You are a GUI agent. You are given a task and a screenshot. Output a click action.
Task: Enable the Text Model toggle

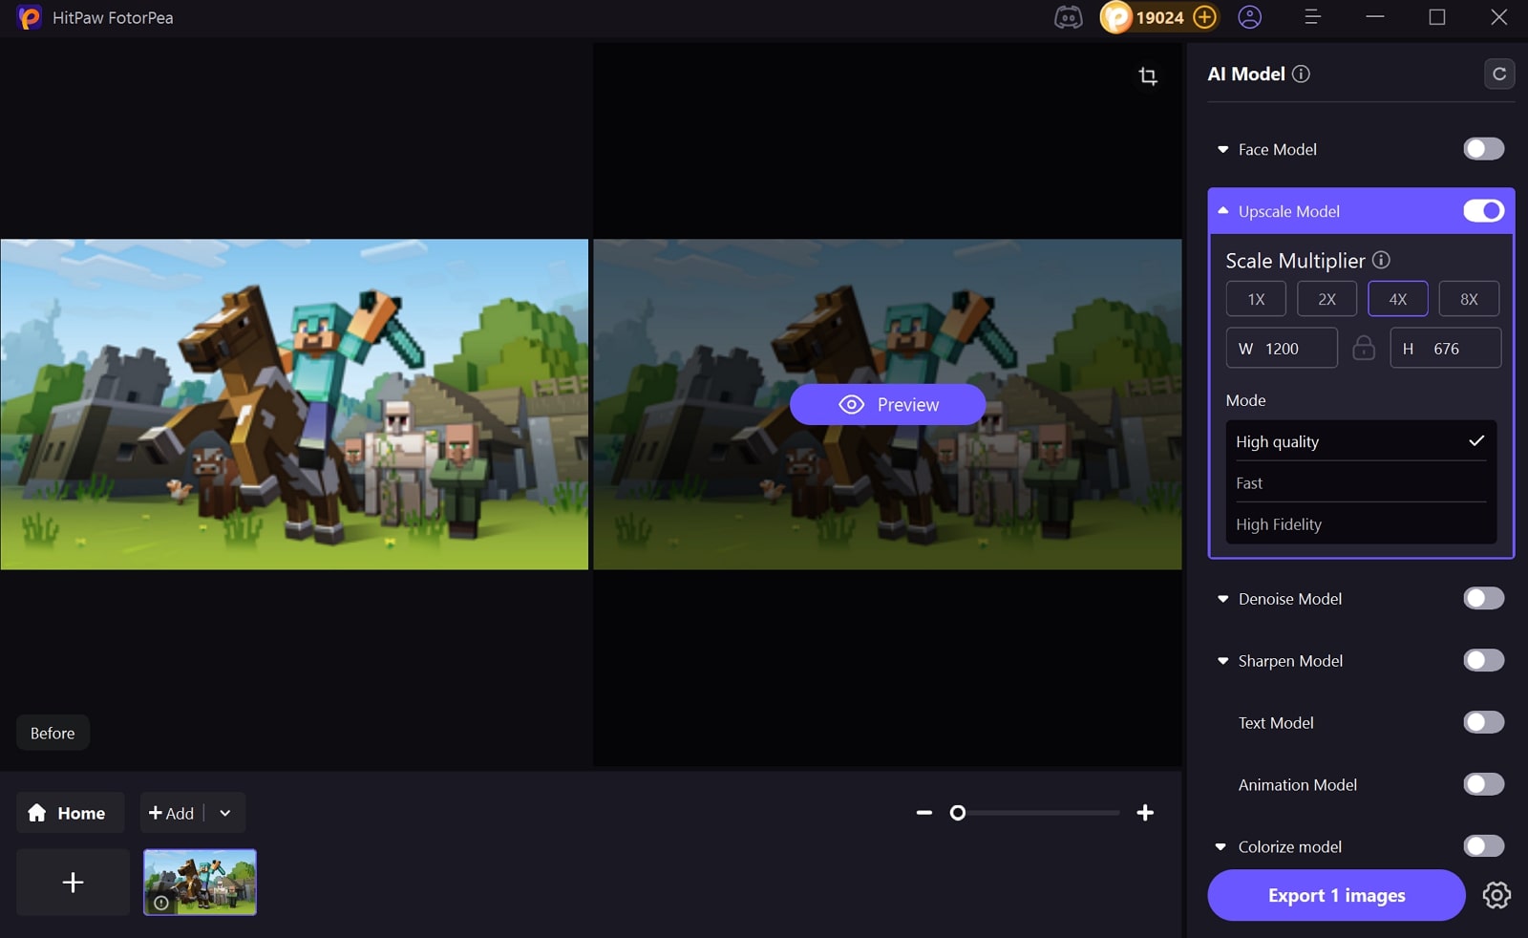pyautogui.click(x=1483, y=722)
